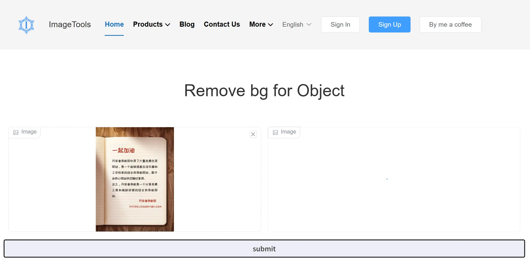Click the Remove bg for Object heading

click(264, 91)
